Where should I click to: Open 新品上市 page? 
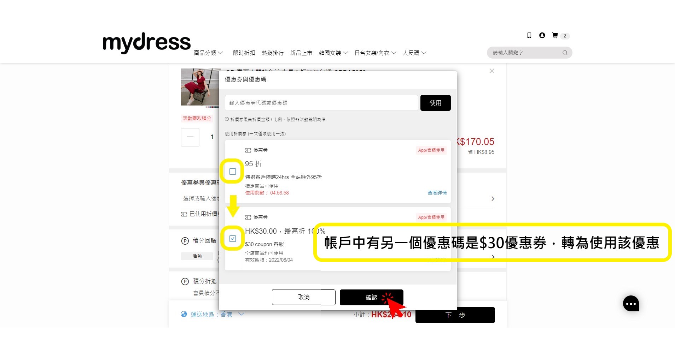point(301,53)
